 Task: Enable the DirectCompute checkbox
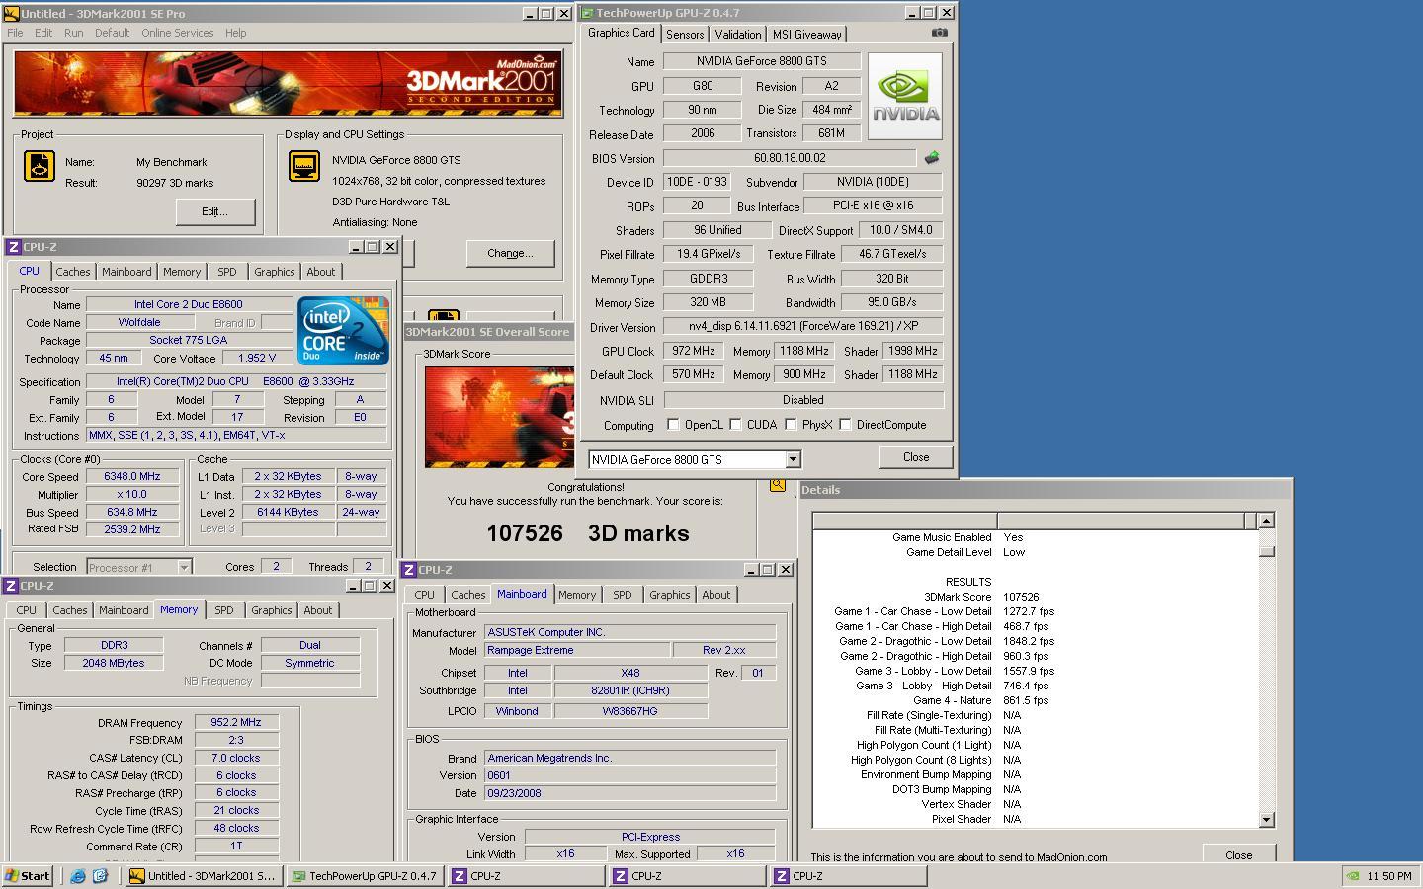tap(845, 425)
